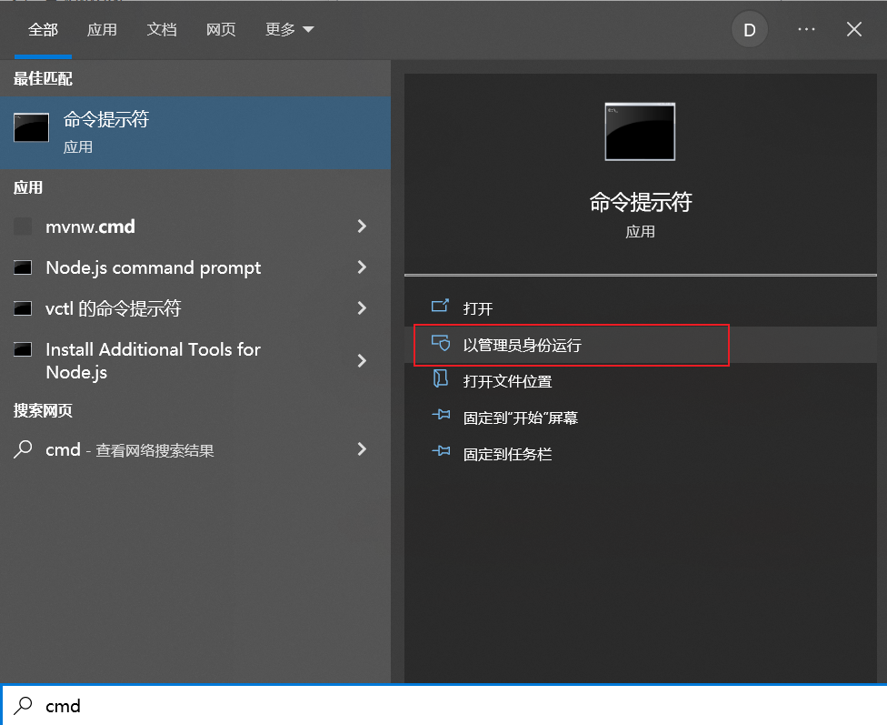The image size is (887, 725).
Task: Switch to the 文档 tab
Action: click(162, 29)
